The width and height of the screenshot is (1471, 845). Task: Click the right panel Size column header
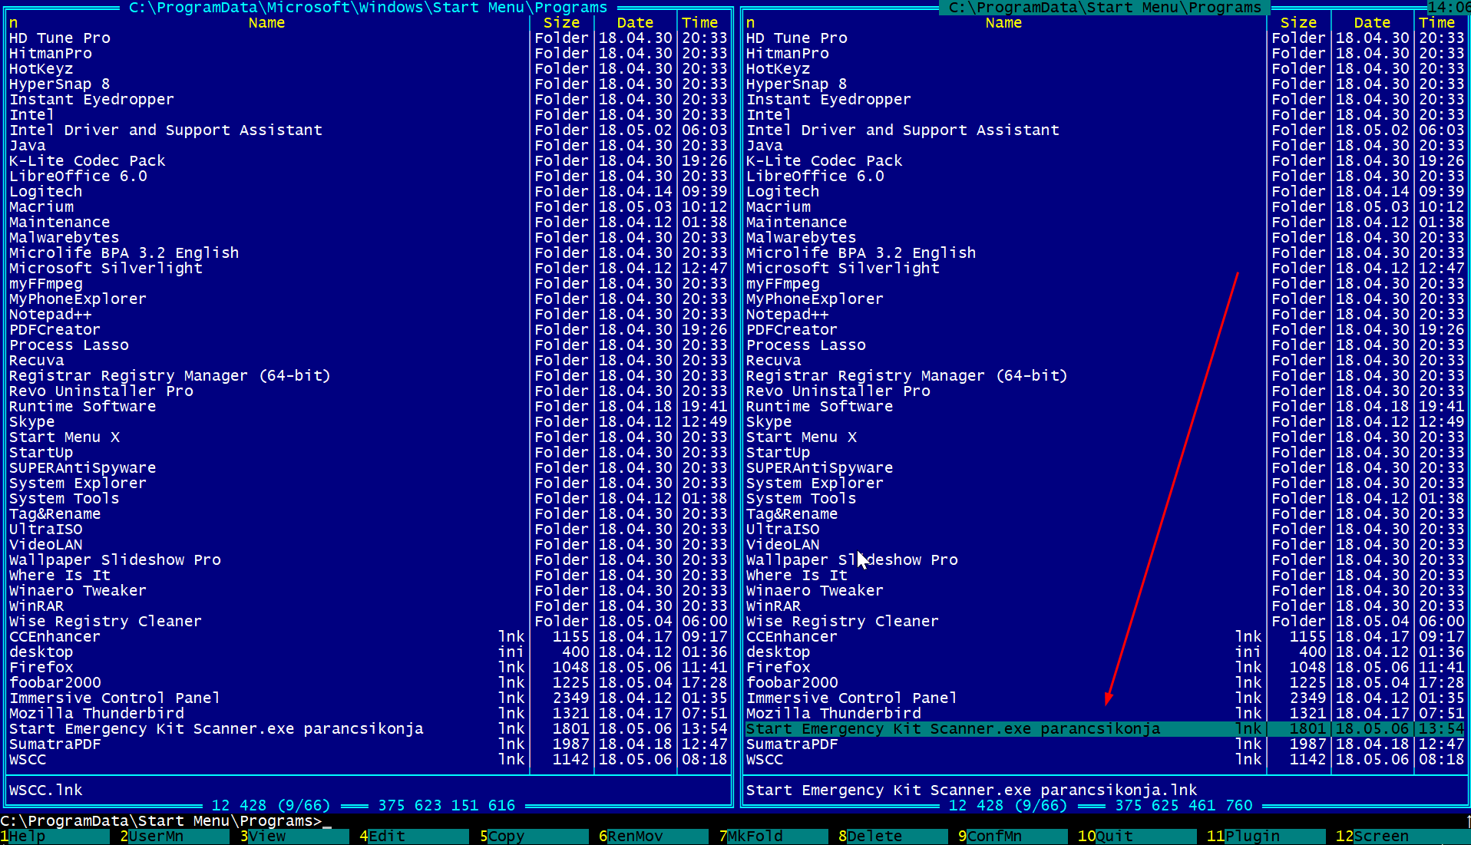click(1298, 23)
